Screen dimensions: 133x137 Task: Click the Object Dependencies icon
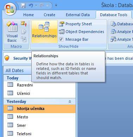[x=62, y=32]
